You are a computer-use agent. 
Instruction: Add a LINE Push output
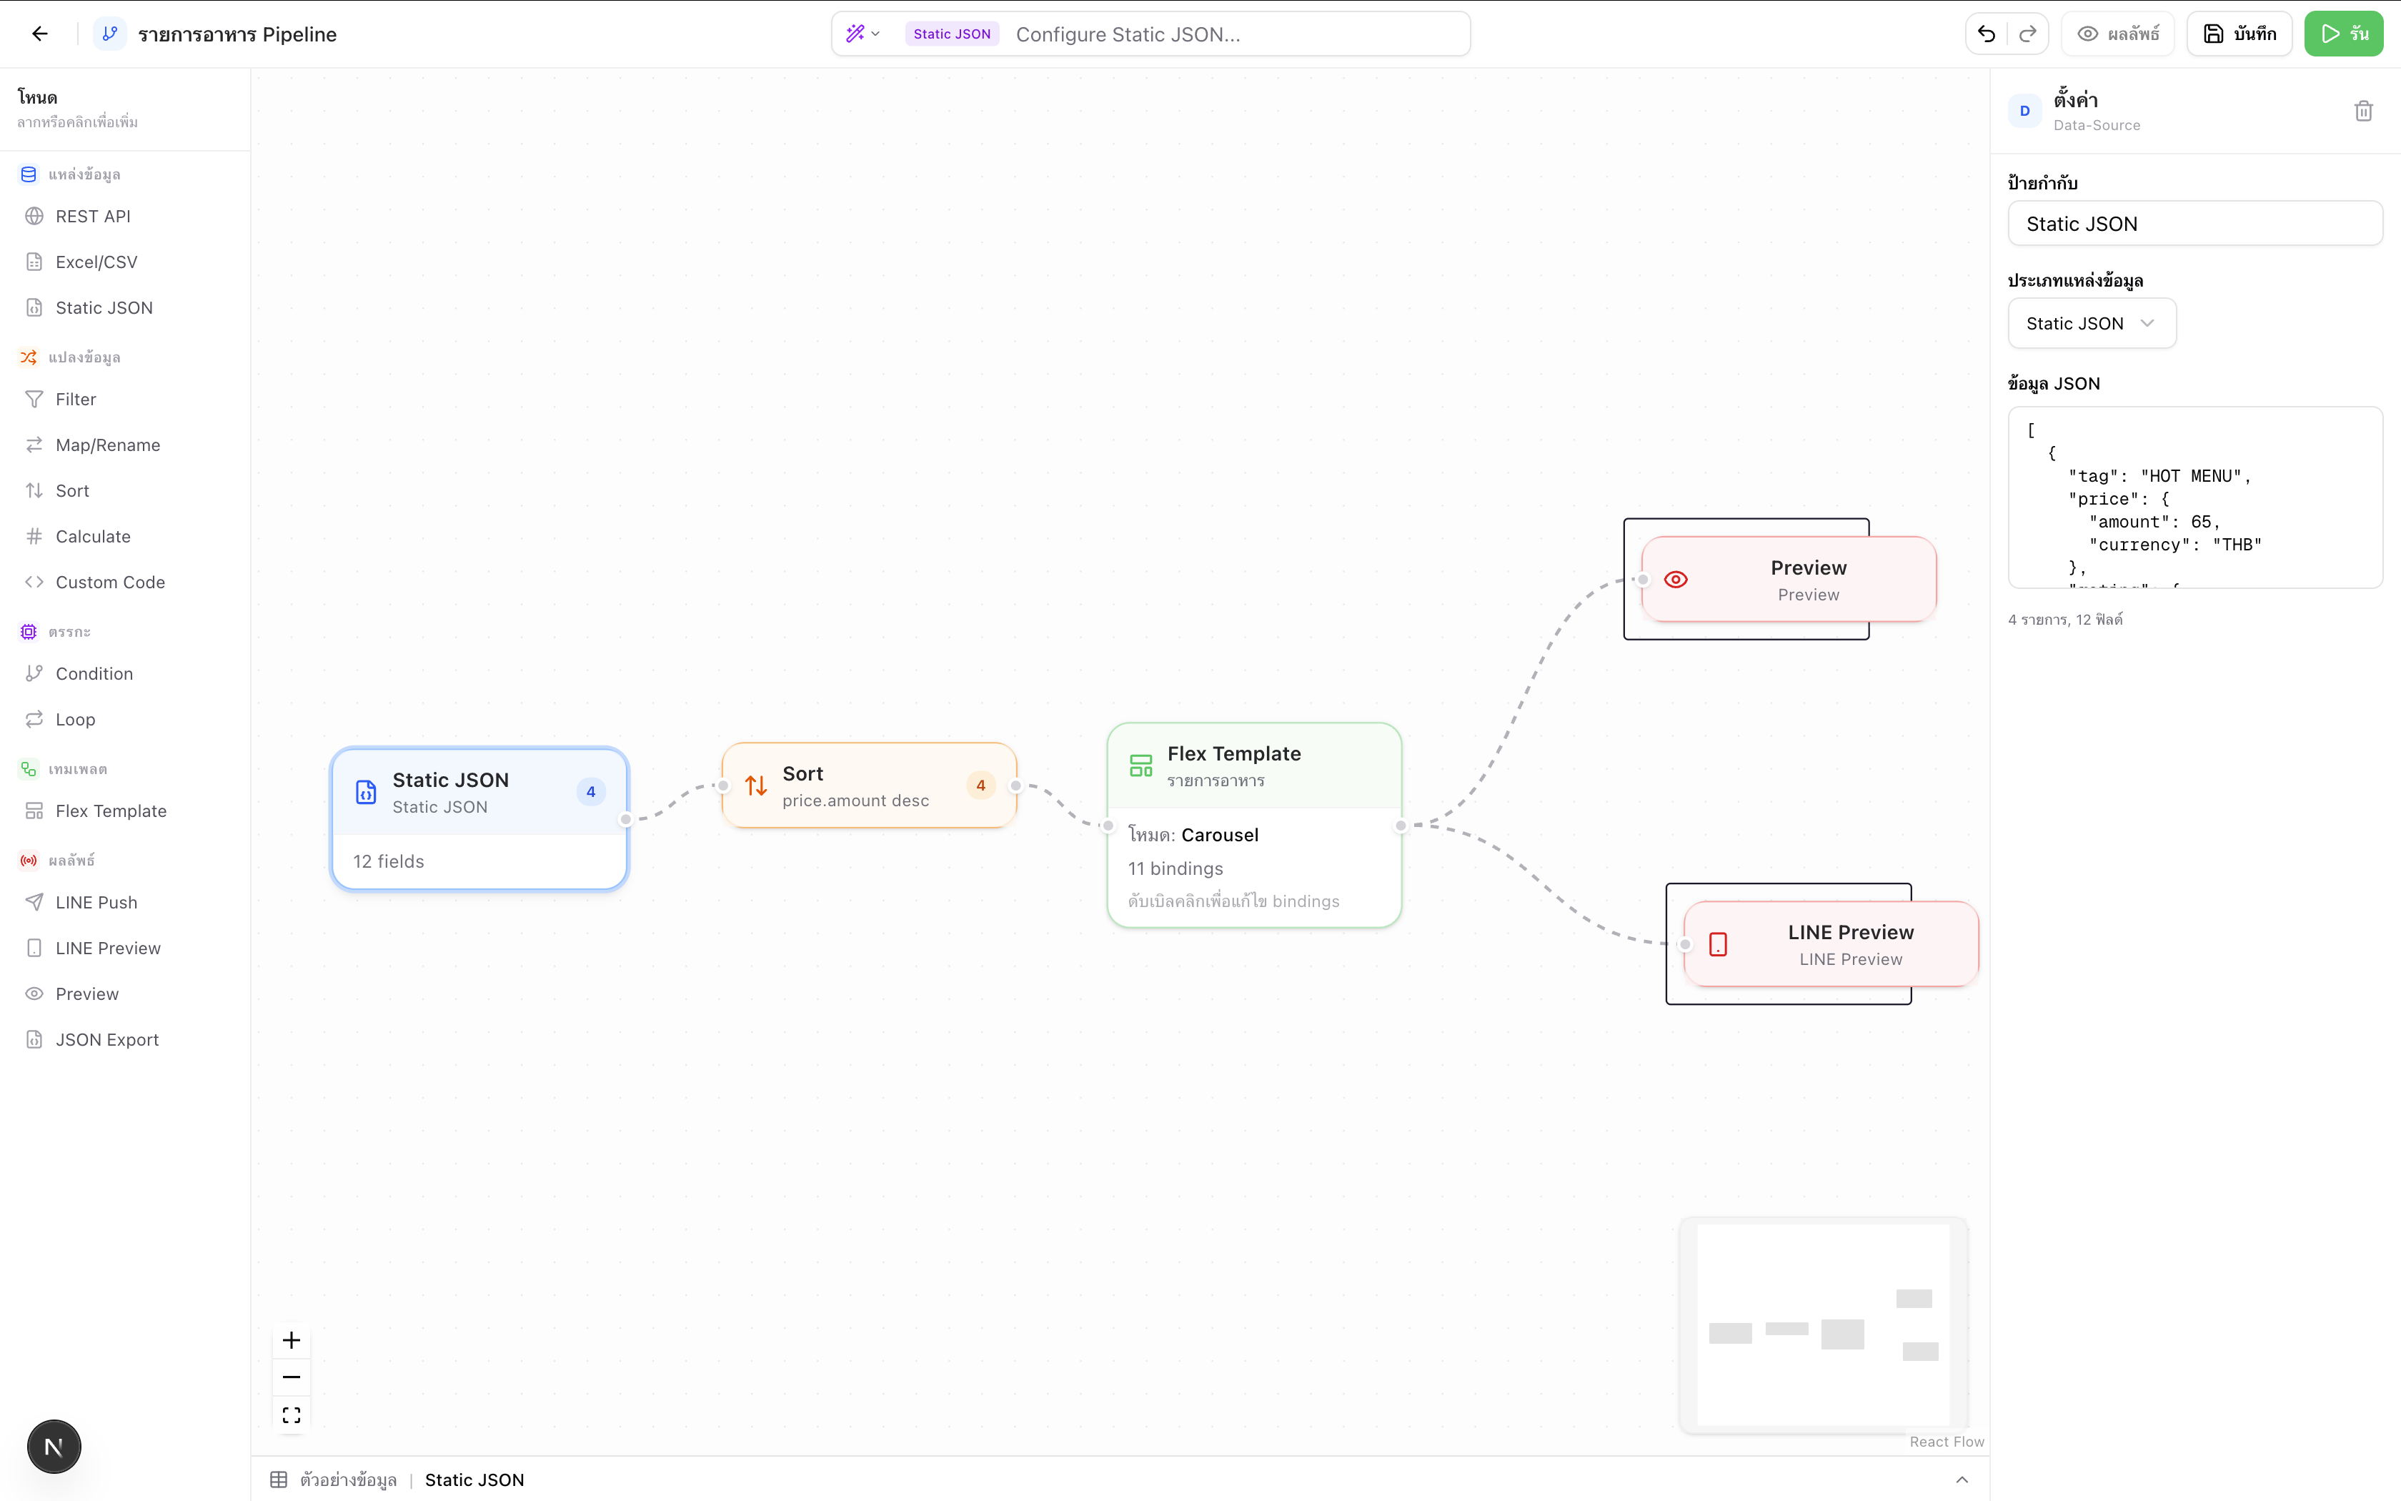[96, 901]
